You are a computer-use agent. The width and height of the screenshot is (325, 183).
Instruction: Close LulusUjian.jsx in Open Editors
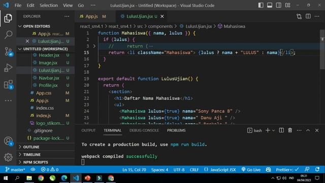coord(27,41)
